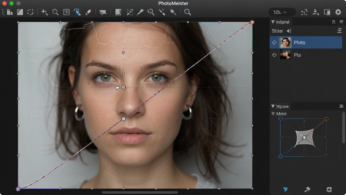This screenshot has width=346, height=195.
Task: Click the diagonal gradient square icon
Action: [20, 12]
